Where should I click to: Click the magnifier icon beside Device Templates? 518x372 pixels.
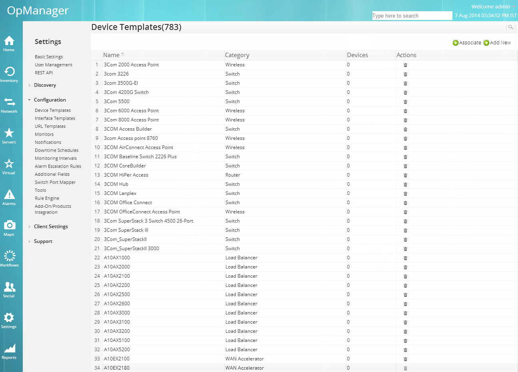coord(510,27)
